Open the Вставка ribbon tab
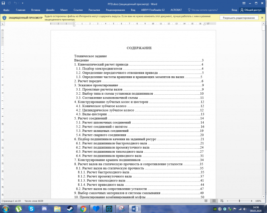The width and height of the screenshot is (267, 213). (35, 10)
